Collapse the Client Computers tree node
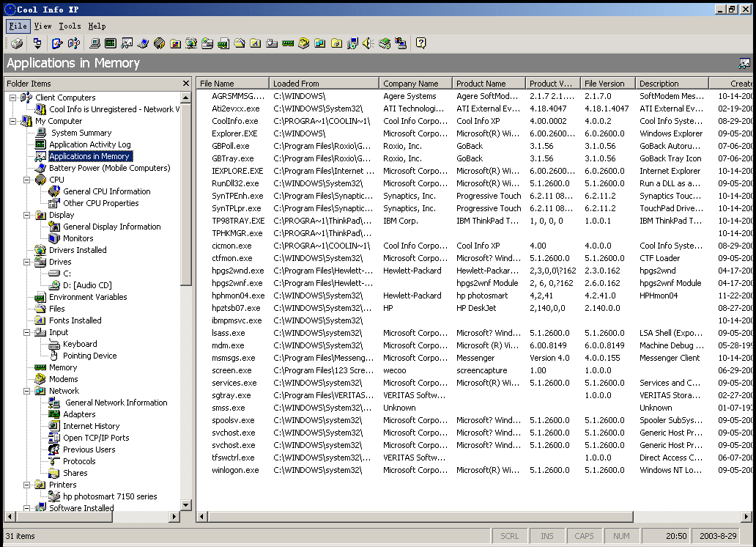The height and width of the screenshot is (547, 756). coord(13,98)
